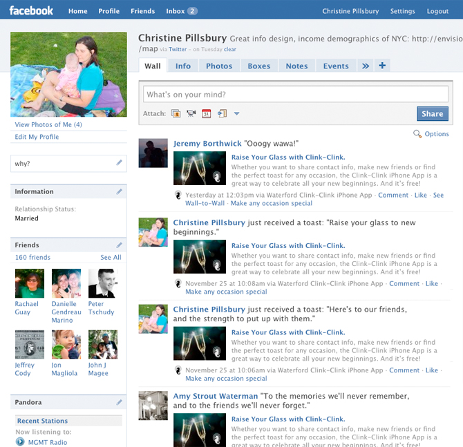Open Rachael Guay's friend thumbnail

(30, 283)
